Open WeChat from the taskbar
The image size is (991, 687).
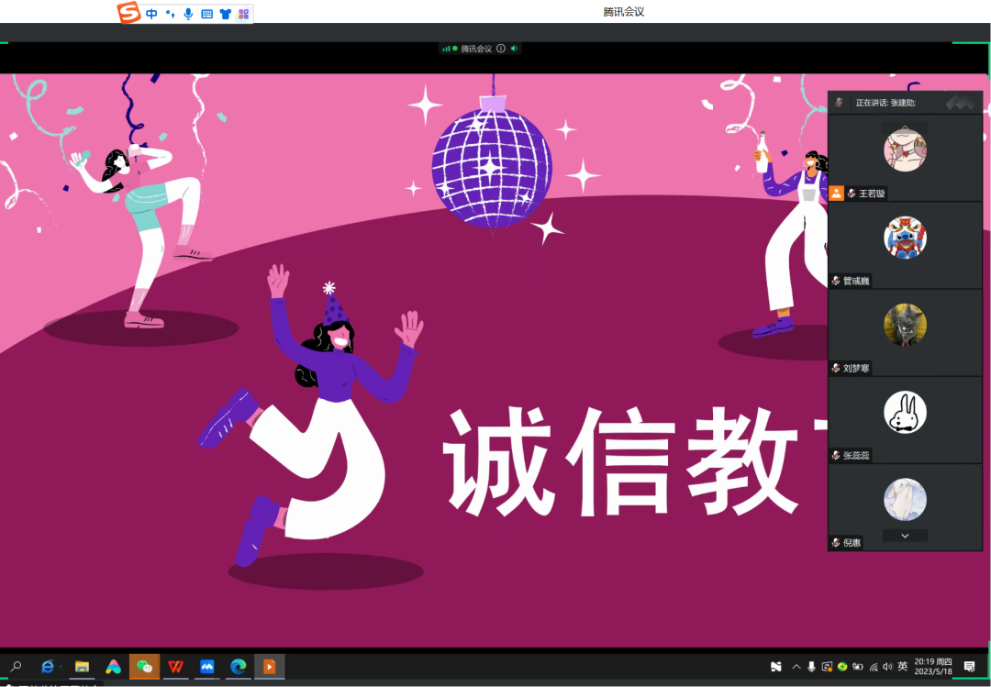[x=144, y=667]
